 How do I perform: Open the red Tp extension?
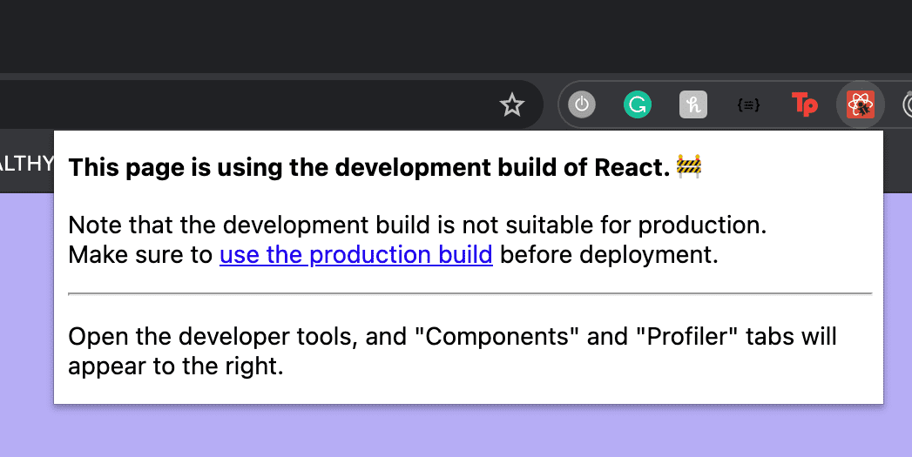[805, 105]
